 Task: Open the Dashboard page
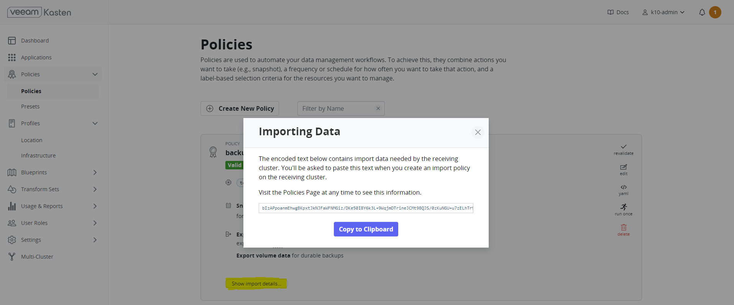[x=35, y=41]
